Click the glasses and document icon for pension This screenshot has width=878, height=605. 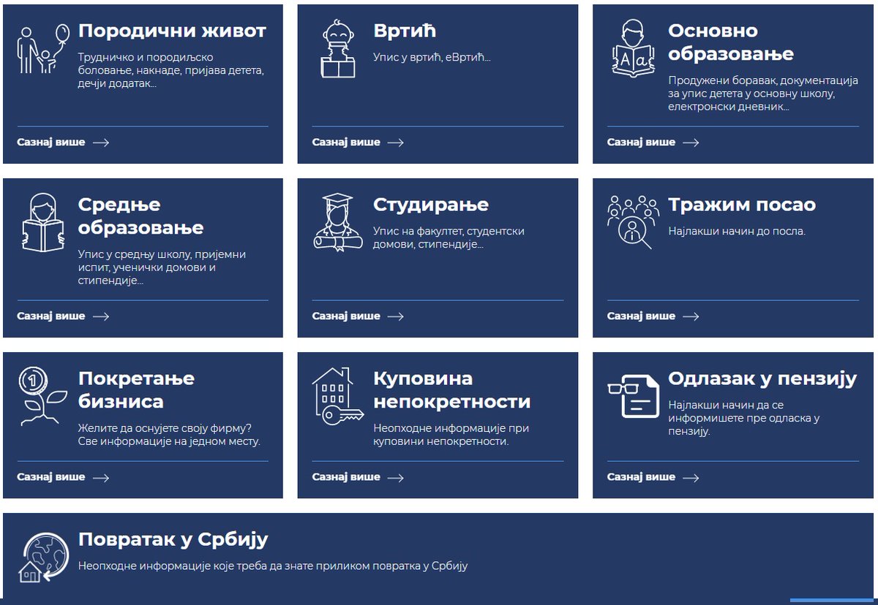pyautogui.click(x=634, y=397)
